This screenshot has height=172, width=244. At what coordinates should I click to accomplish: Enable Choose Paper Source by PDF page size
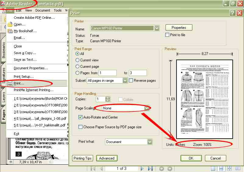80,127
